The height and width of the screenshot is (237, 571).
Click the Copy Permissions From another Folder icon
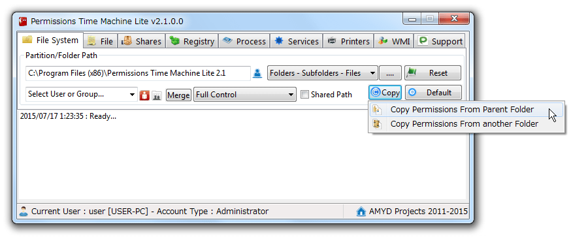(377, 124)
